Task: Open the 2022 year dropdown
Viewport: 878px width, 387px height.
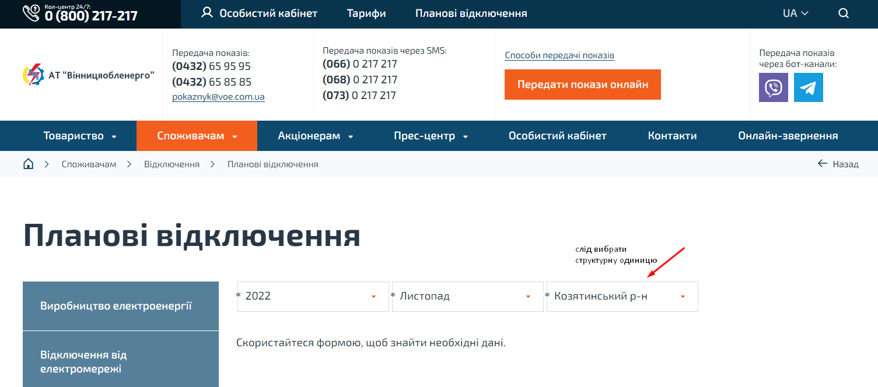Action: pos(373,296)
